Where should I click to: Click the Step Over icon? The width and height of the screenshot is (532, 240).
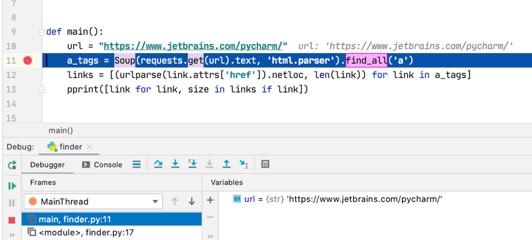coord(158,164)
